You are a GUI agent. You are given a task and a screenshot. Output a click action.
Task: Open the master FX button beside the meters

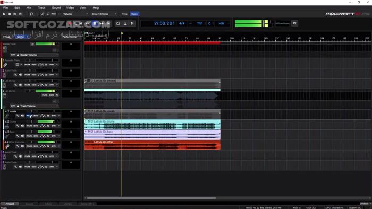tap(294, 23)
